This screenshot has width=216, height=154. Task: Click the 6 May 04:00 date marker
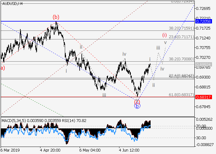pos(89,151)
